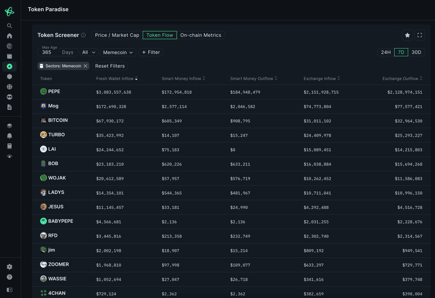Click PEPE fresh wallet inflow $3,083,557,638

[114, 92]
